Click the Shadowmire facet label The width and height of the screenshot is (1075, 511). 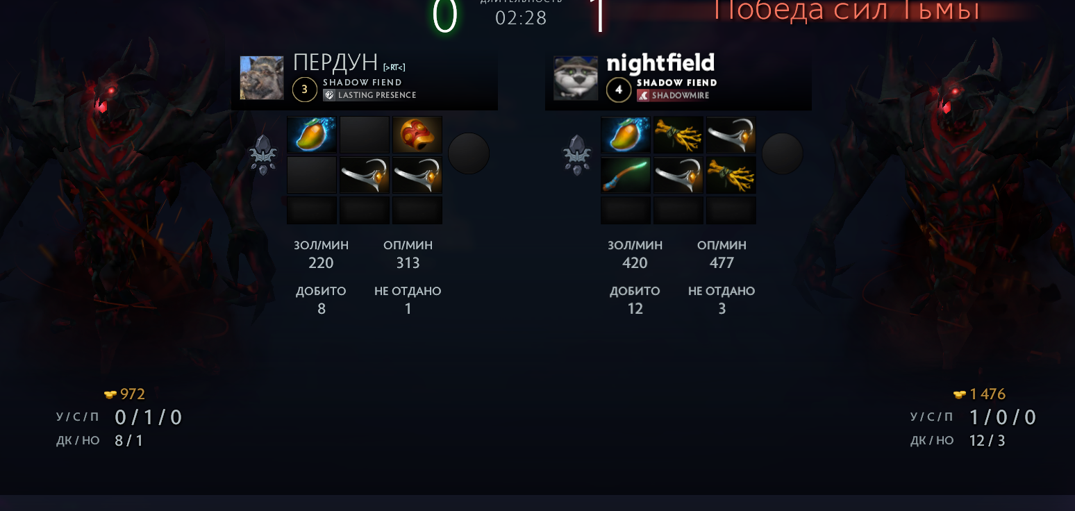coord(681,95)
